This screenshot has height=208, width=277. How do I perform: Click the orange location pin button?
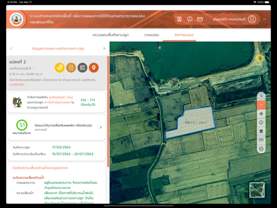94,67
